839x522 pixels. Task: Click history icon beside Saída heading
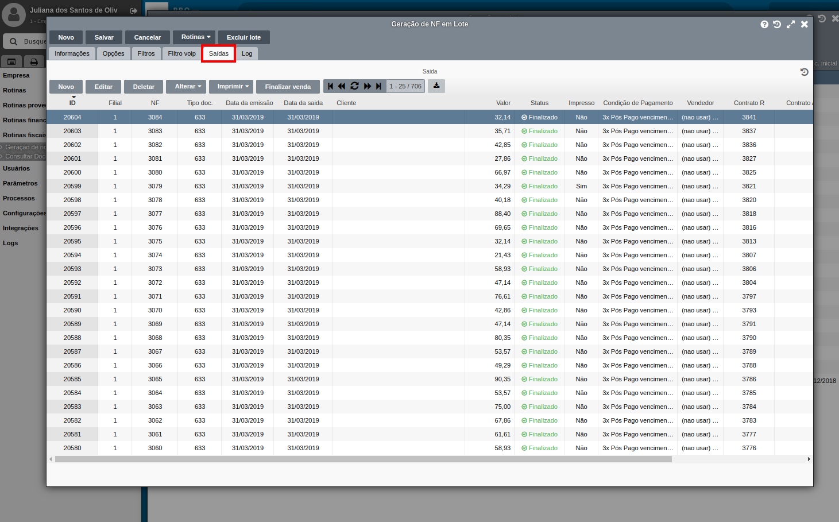(804, 72)
